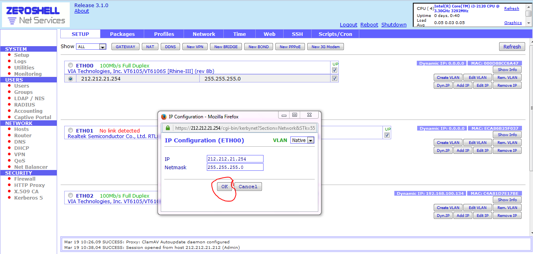
Task: Click Dyn.IP for ETH02
Action: [443, 215]
